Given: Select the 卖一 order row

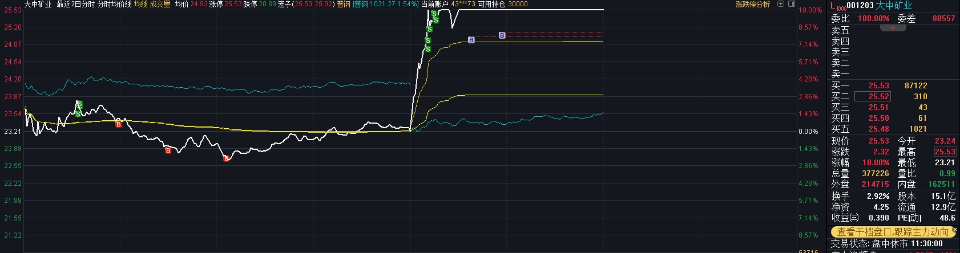Looking at the screenshot, I should (893, 74).
